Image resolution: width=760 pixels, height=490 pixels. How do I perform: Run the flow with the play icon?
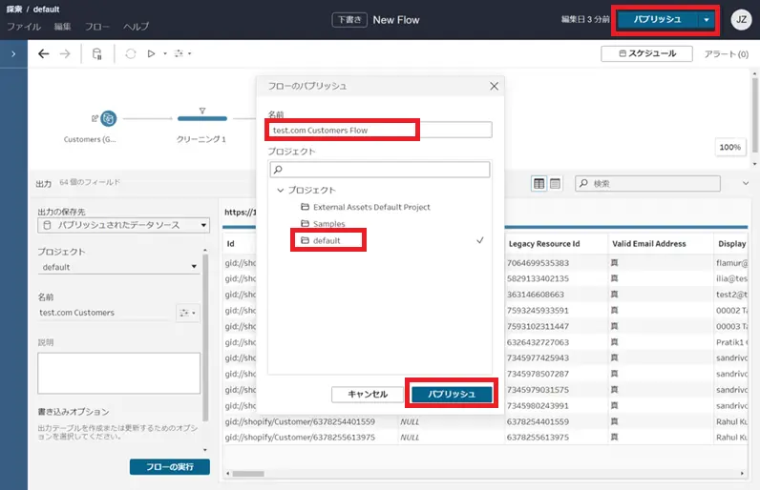click(x=151, y=53)
